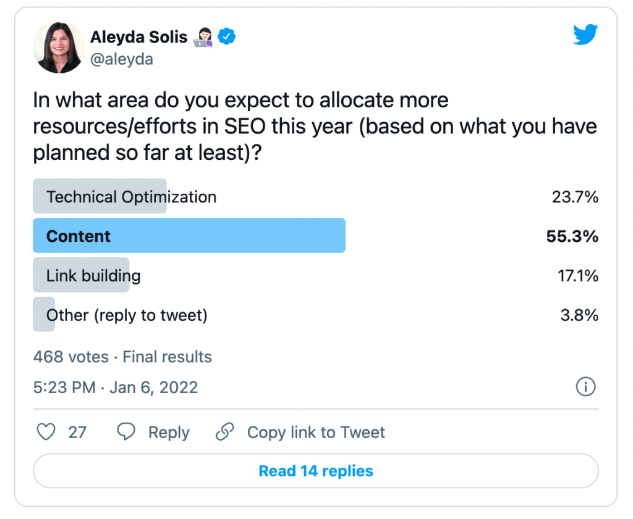Open the @aleyda handle

click(x=122, y=60)
